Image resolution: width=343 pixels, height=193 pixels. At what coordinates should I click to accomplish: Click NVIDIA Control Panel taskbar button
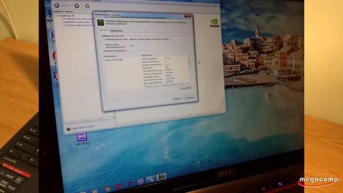(x=161, y=177)
